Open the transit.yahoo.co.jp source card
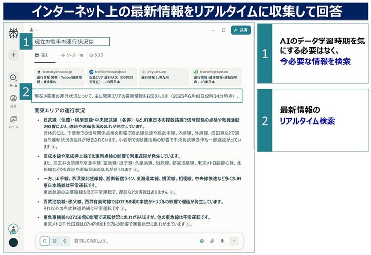The image size is (371, 255). tap(59, 77)
